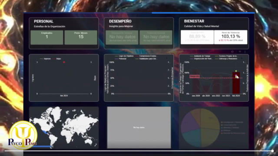Click the nov 2023 bar in Bienestar chart
The height and width of the screenshot is (156, 278).
[226, 85]
